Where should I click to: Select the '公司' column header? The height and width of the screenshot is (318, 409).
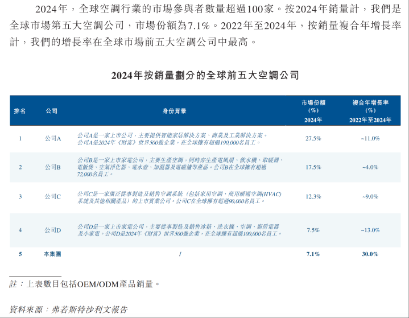pyautogui.click(x=52, y=111)
